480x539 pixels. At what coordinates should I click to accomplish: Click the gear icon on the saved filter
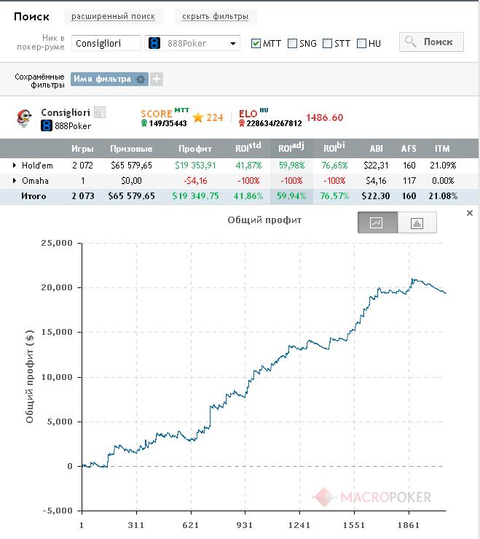click(141, 80)
